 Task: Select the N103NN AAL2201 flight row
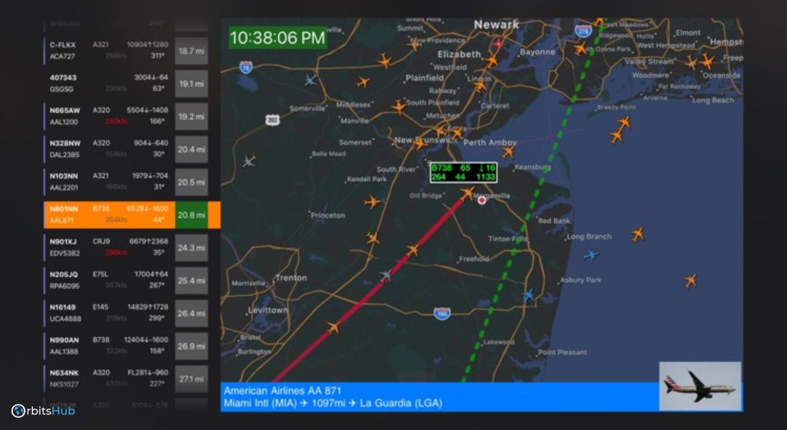point(126,182)
